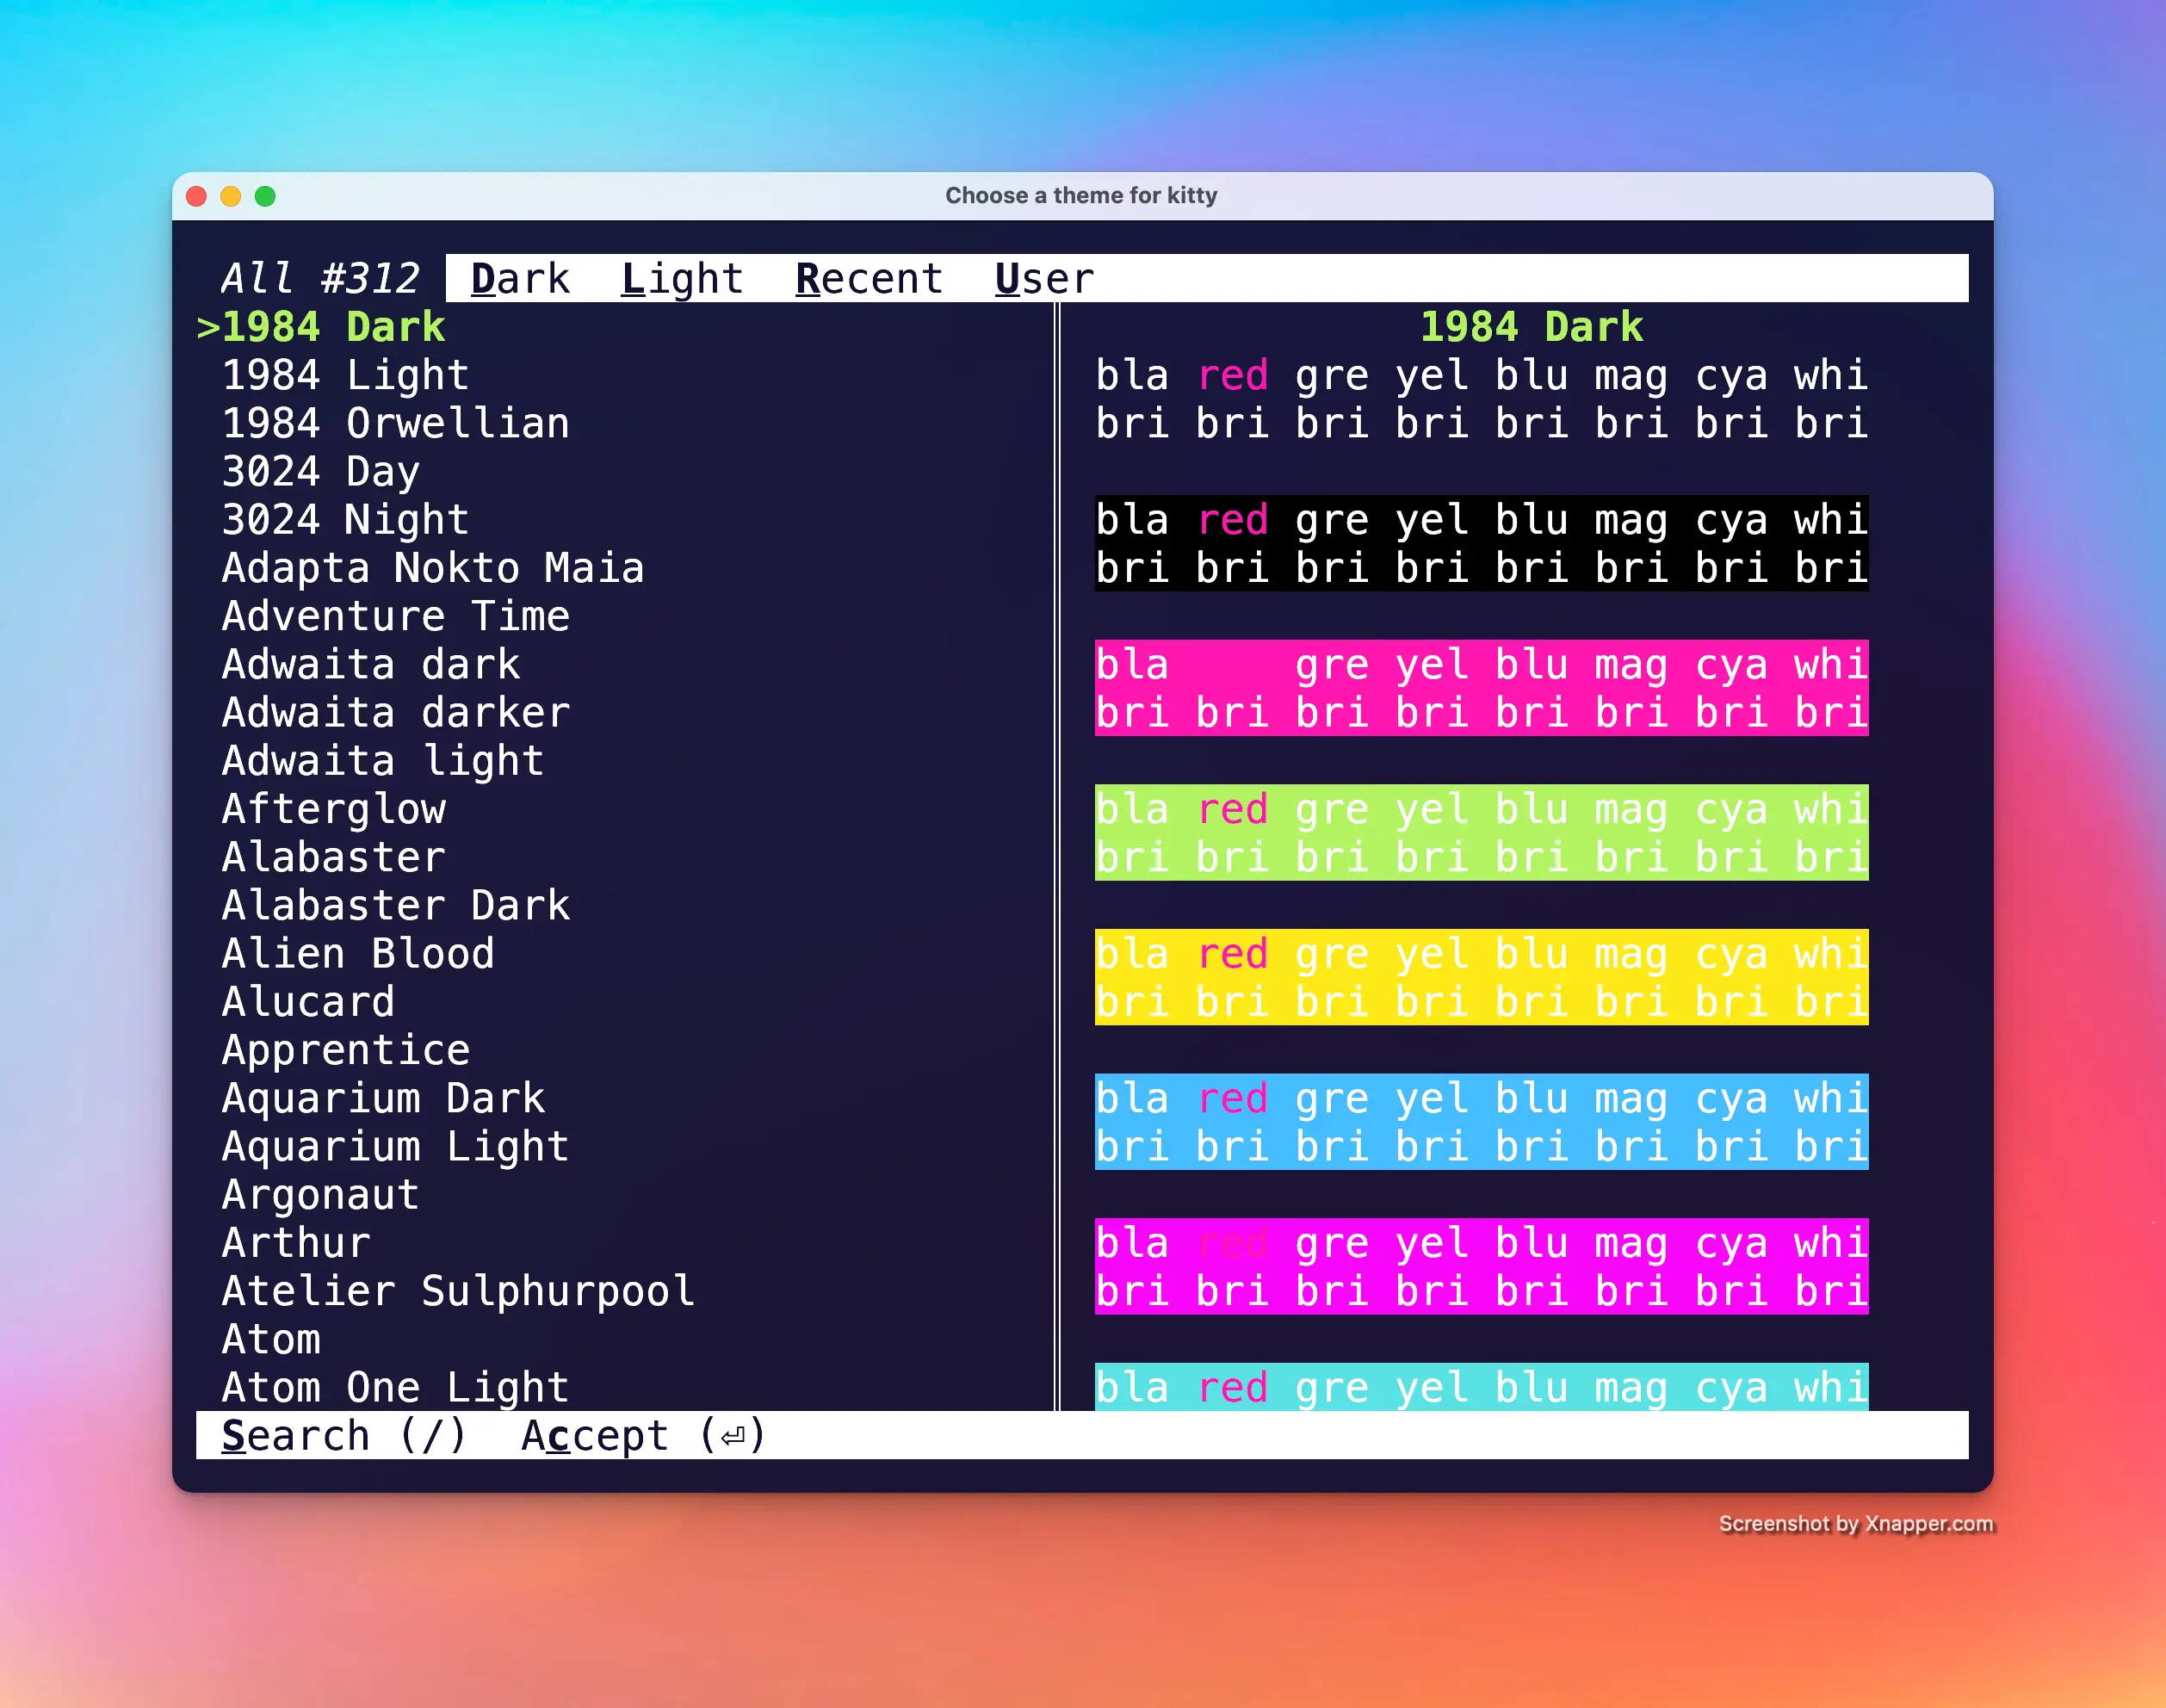Image resolution: width=2166 pixels, height=1708 pixels.
Task: Open the Light themes tab
Action: click(683, 278)
